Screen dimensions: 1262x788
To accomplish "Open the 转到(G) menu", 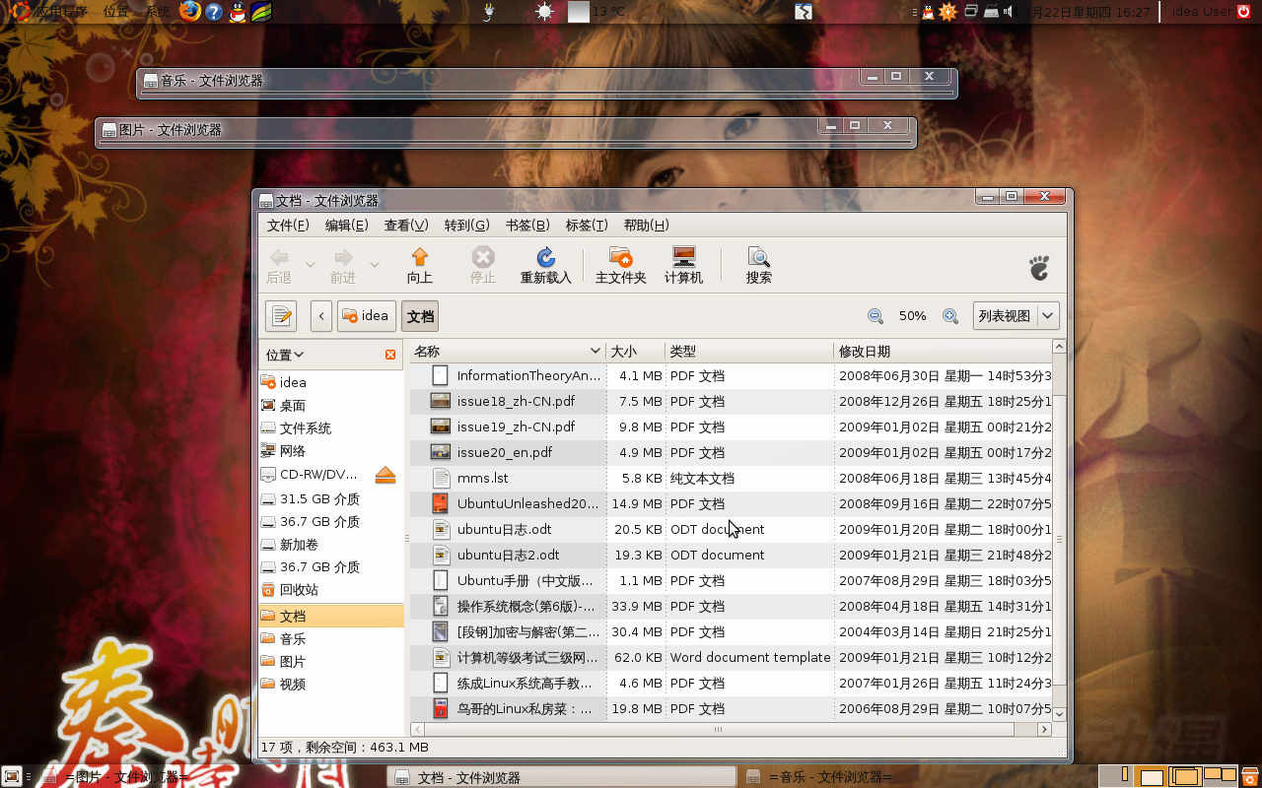I will tap(466, 226).
